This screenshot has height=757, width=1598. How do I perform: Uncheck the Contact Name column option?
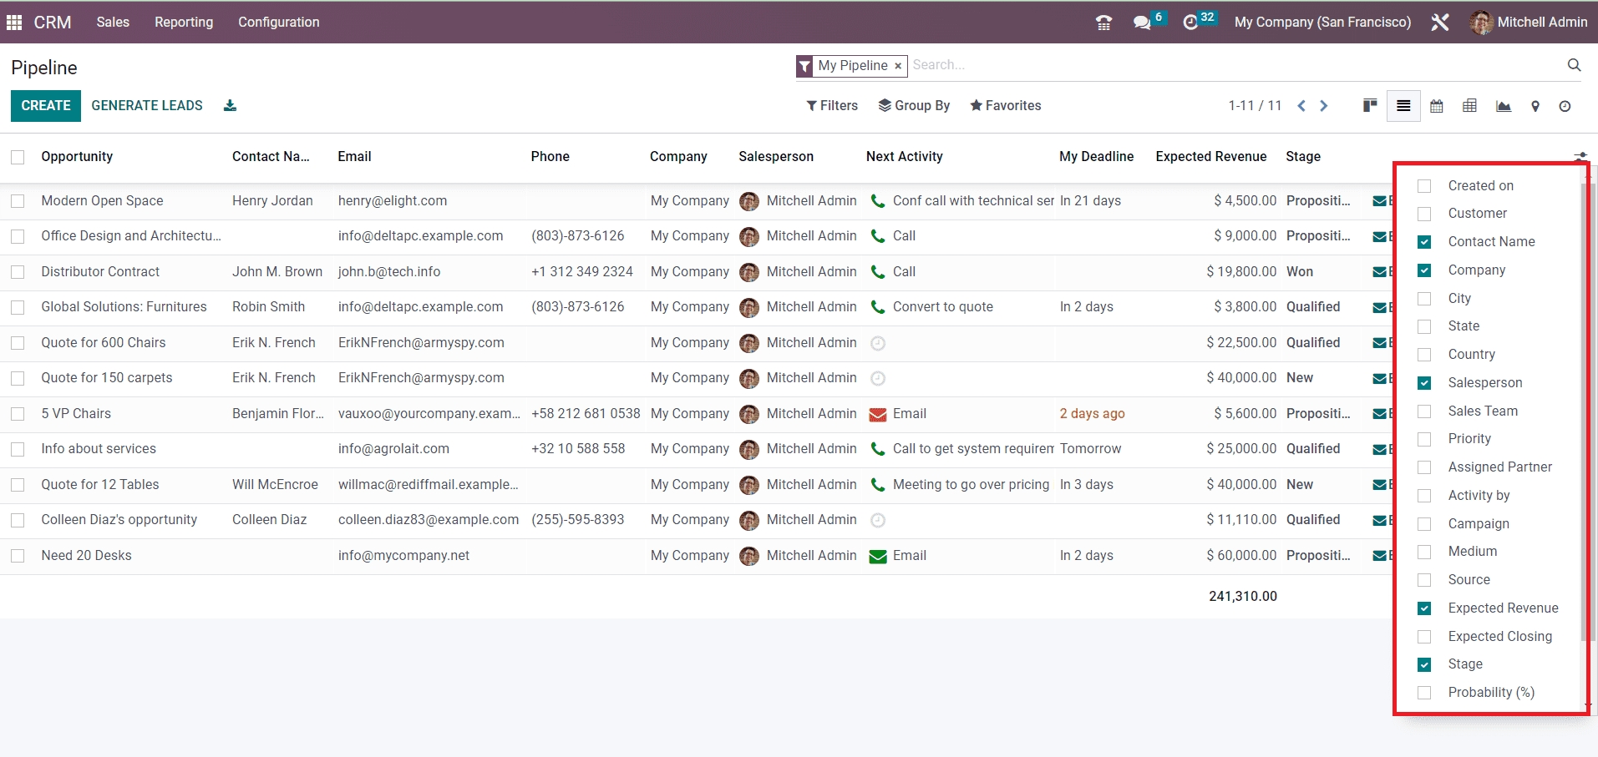1424,242
